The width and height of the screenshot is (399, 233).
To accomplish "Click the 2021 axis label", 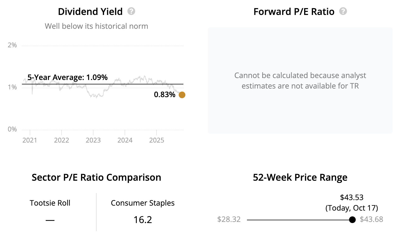I will [x=30, y=140].
